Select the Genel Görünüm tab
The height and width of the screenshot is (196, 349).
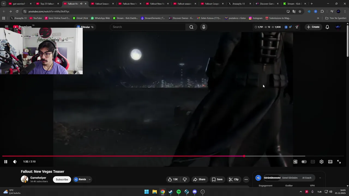click(290, 178)
